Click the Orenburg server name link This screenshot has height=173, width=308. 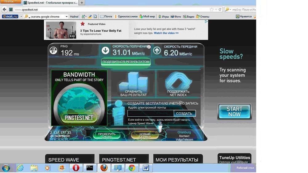click(x=184, y=132)
